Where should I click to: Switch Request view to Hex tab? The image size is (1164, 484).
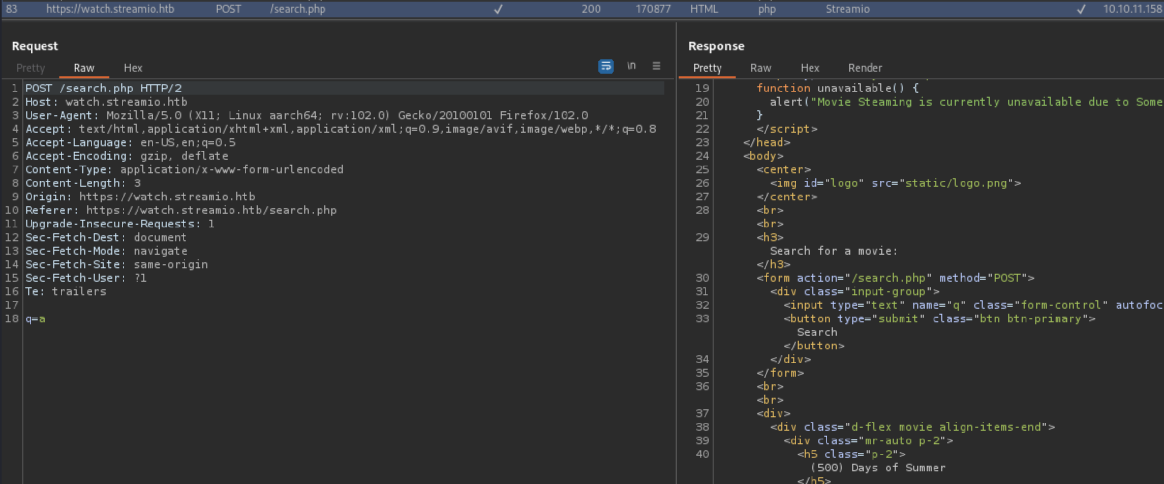click(133, 68)
